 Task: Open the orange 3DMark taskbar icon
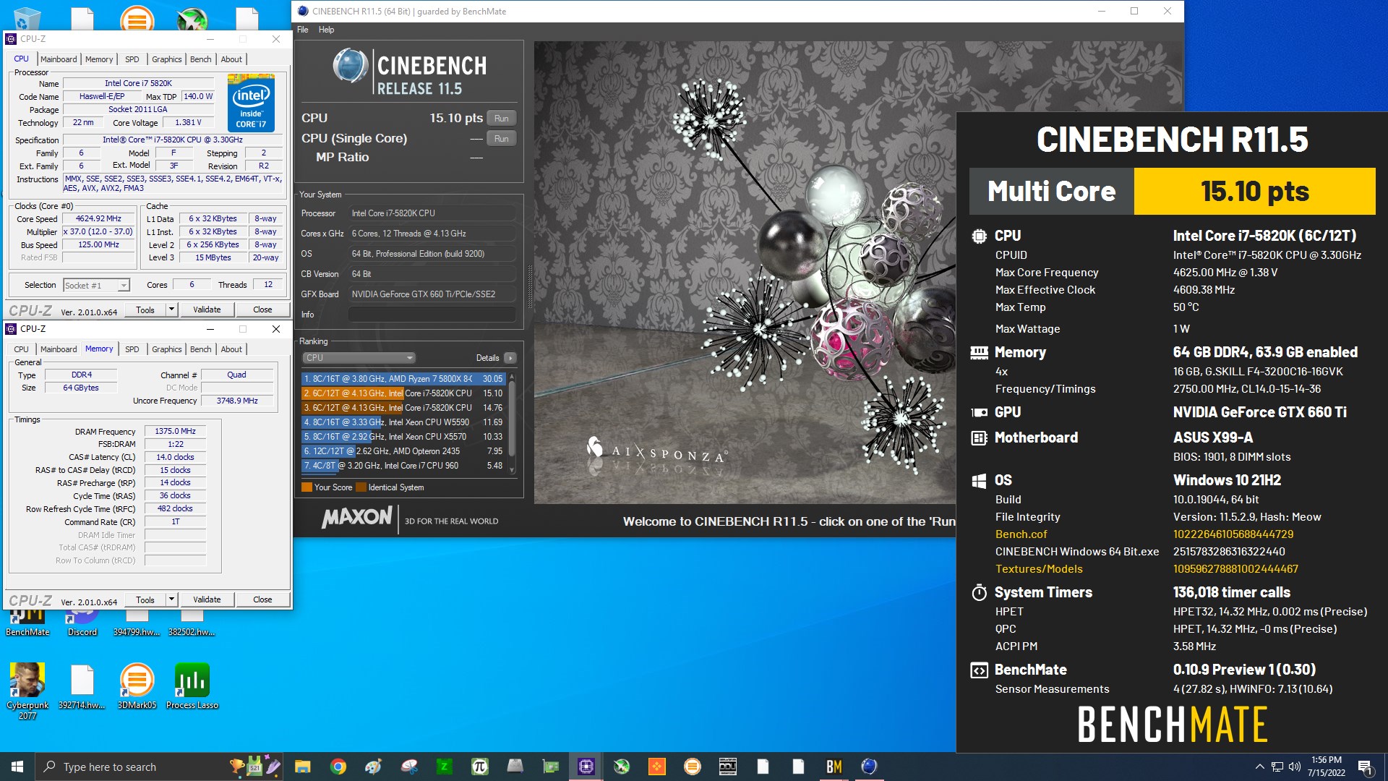(692, 767)
